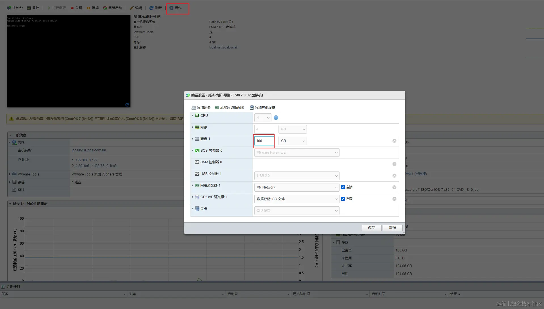Click the IP address 192.168.1.177 link
Screen dimensions: 544x309
pos(87,160)
